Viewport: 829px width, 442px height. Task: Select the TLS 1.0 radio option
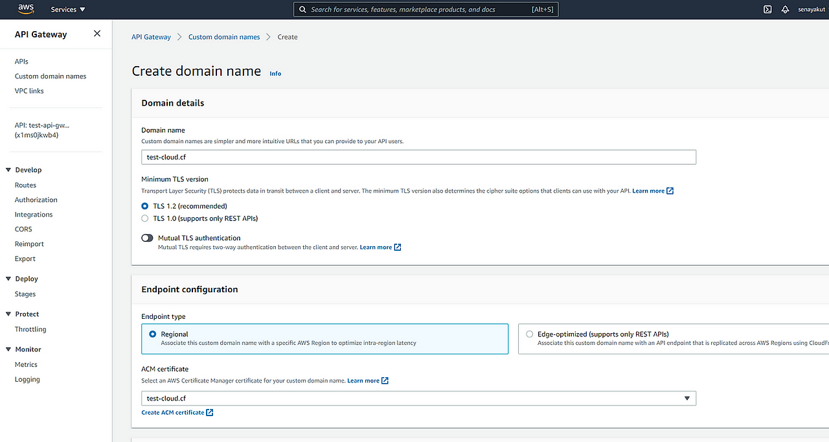(144, 218)
